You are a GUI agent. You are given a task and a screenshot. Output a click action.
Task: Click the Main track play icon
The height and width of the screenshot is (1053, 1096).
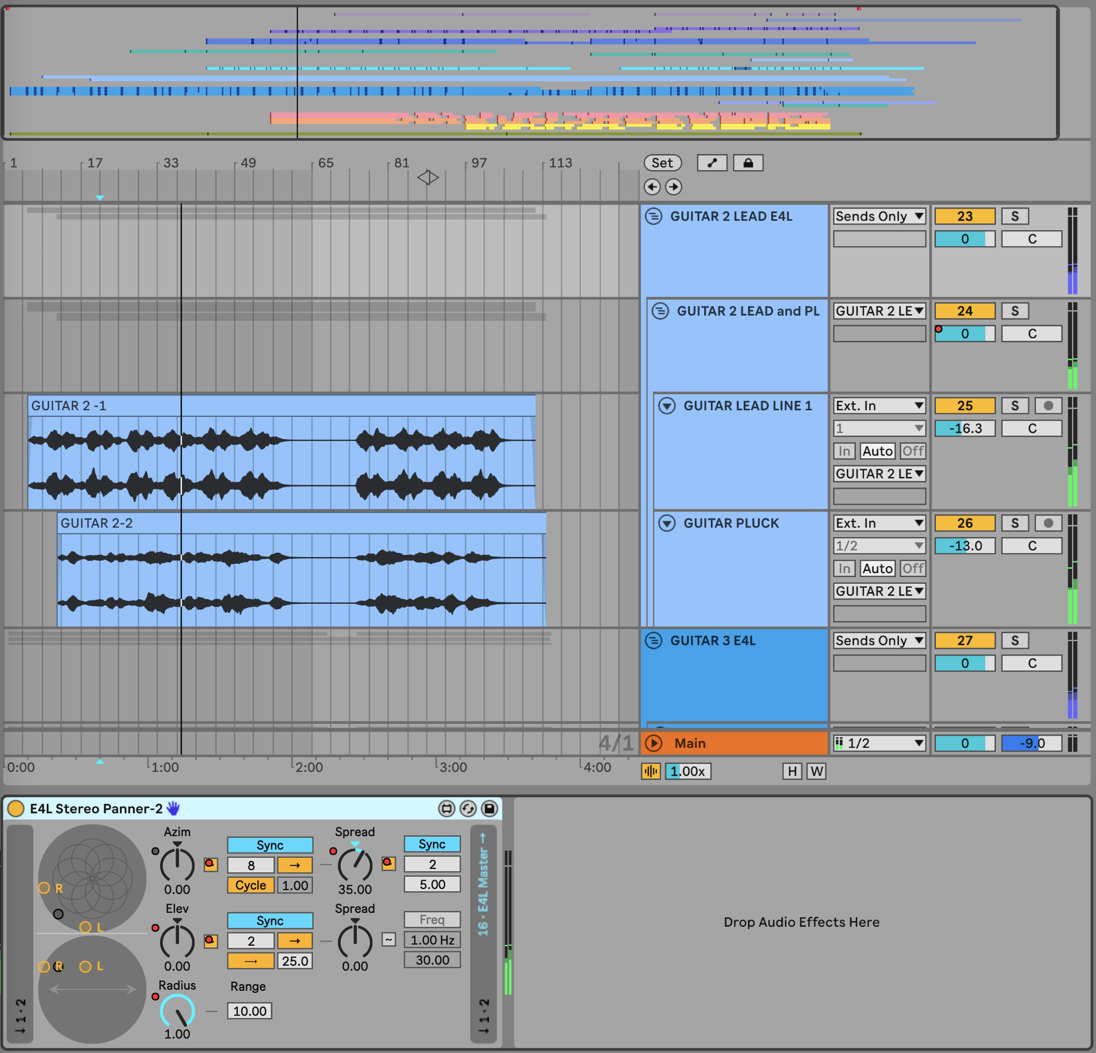[653, 743]
